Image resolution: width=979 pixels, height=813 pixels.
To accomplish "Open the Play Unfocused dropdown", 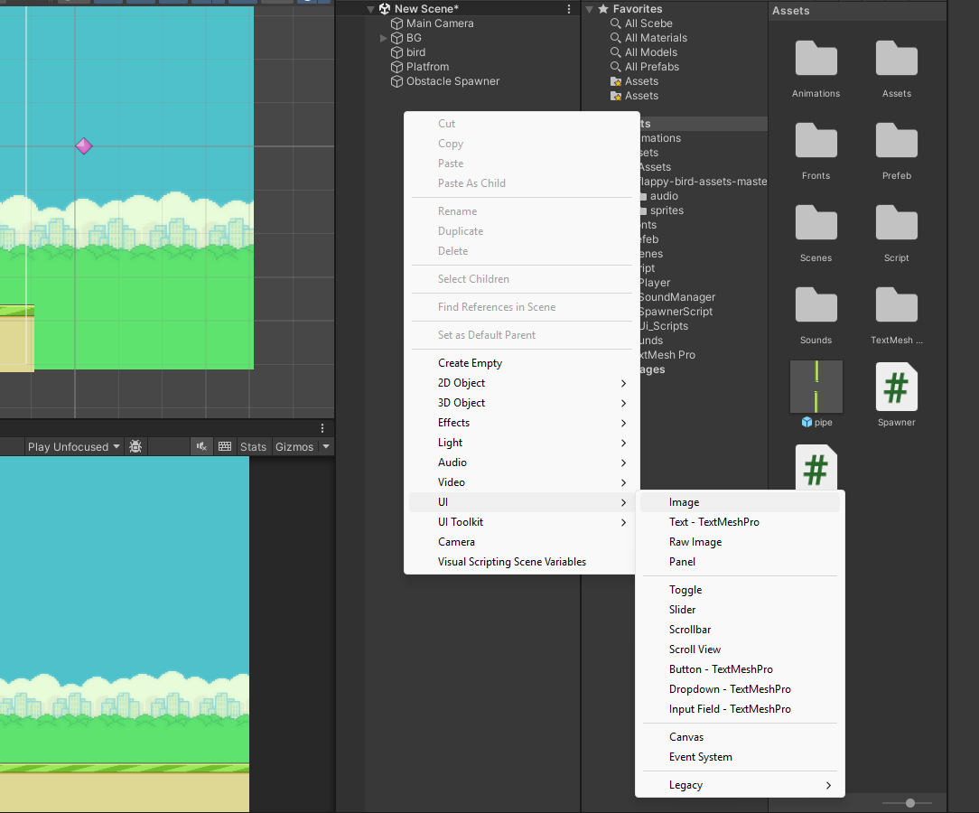I will (x=73, y=446).
